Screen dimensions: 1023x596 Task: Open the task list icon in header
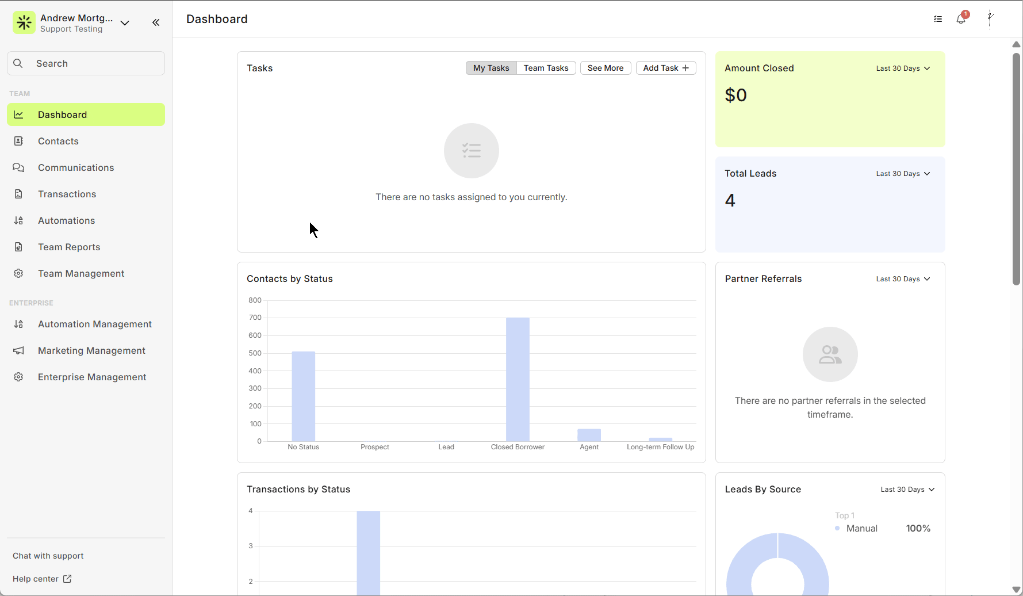(x=938, y=19)
